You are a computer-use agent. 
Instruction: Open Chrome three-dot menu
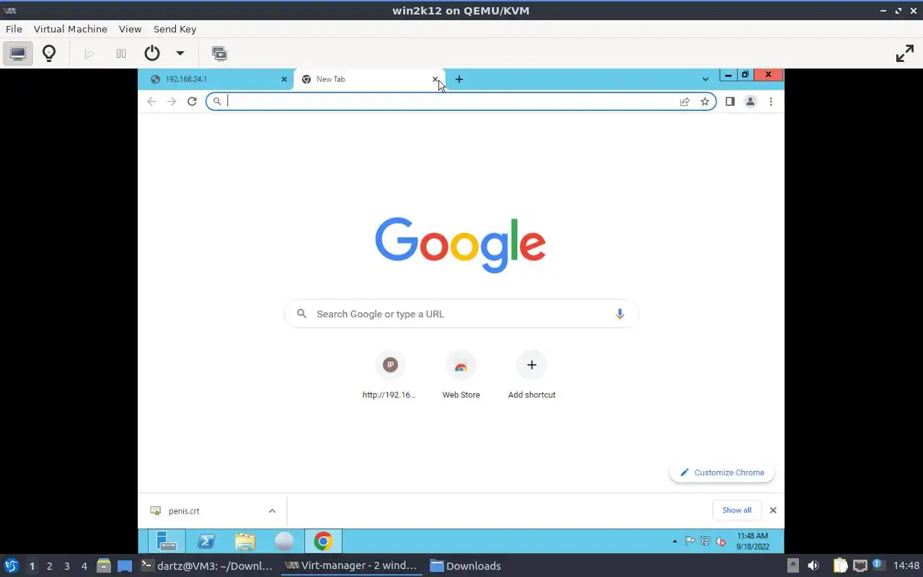(771, 102)
